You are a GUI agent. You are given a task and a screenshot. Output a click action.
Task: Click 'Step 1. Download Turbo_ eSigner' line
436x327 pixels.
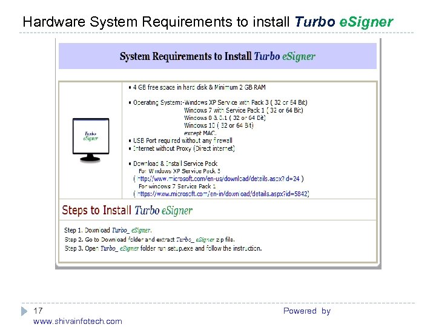coord(108,230)
